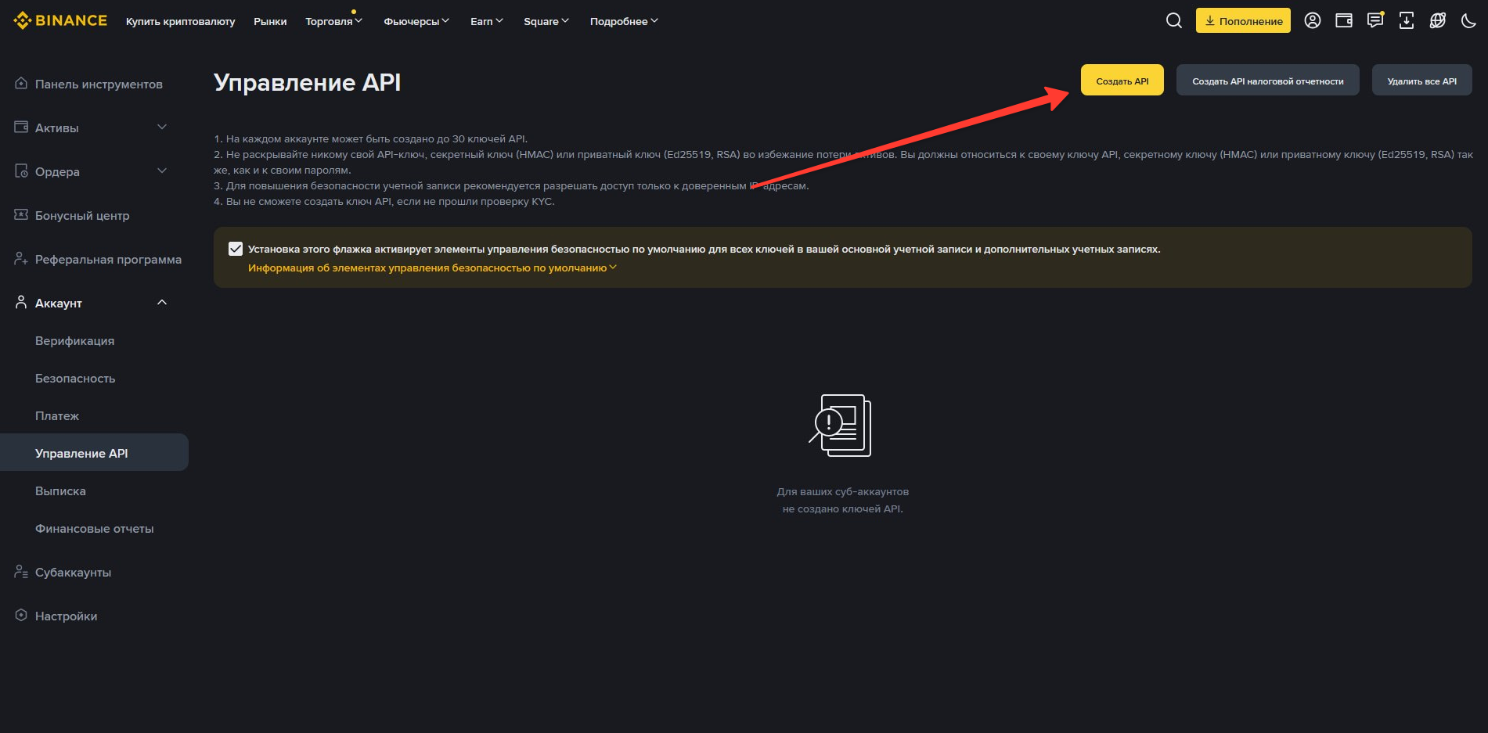Screen dimensions: 1488x733
Task: Toggle dark mode moon icon
Action: coord(1469,20)
